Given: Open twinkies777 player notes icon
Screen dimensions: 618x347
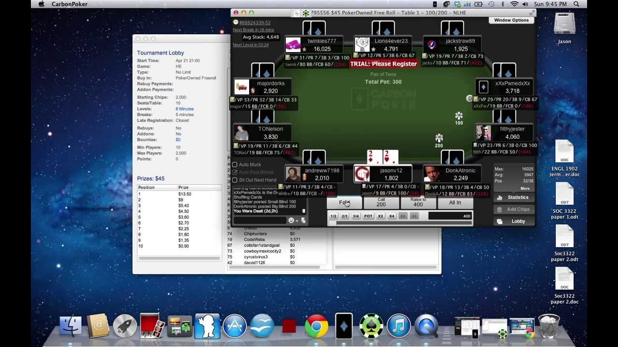Looking at the screenshot, I should point(288,58).
